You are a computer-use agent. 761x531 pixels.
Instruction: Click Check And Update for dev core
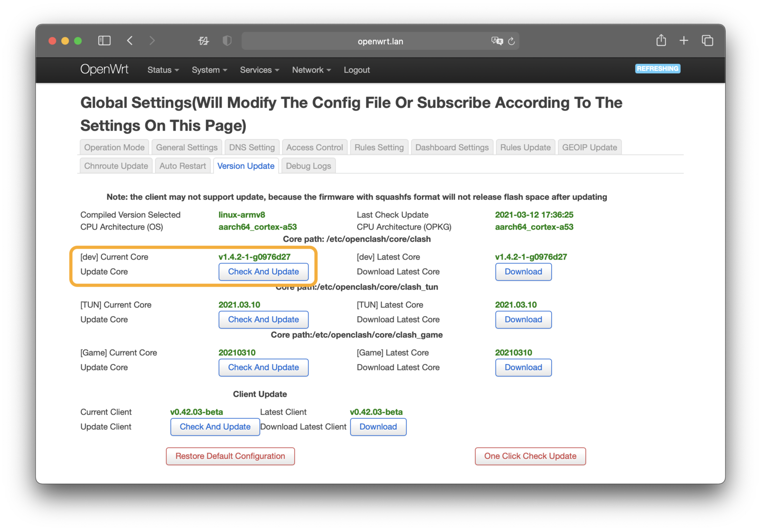(263, 272)
